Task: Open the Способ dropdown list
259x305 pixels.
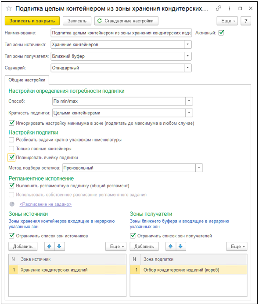Action: point(189,101)
